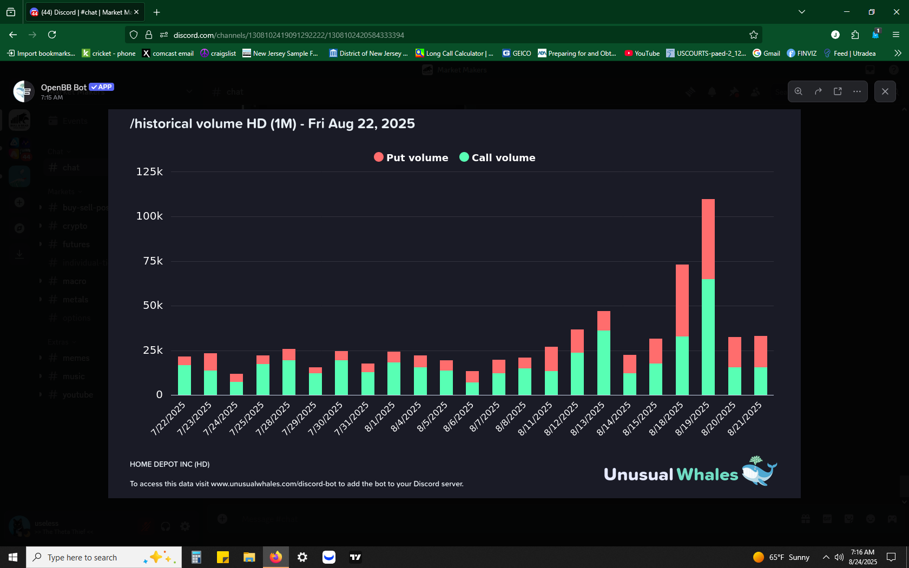Show hidden system tray icons
909x568 pixels.
point(826,557)
